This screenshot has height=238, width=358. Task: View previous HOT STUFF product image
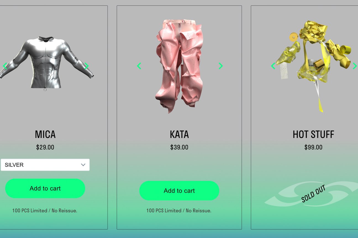point(273,66)
